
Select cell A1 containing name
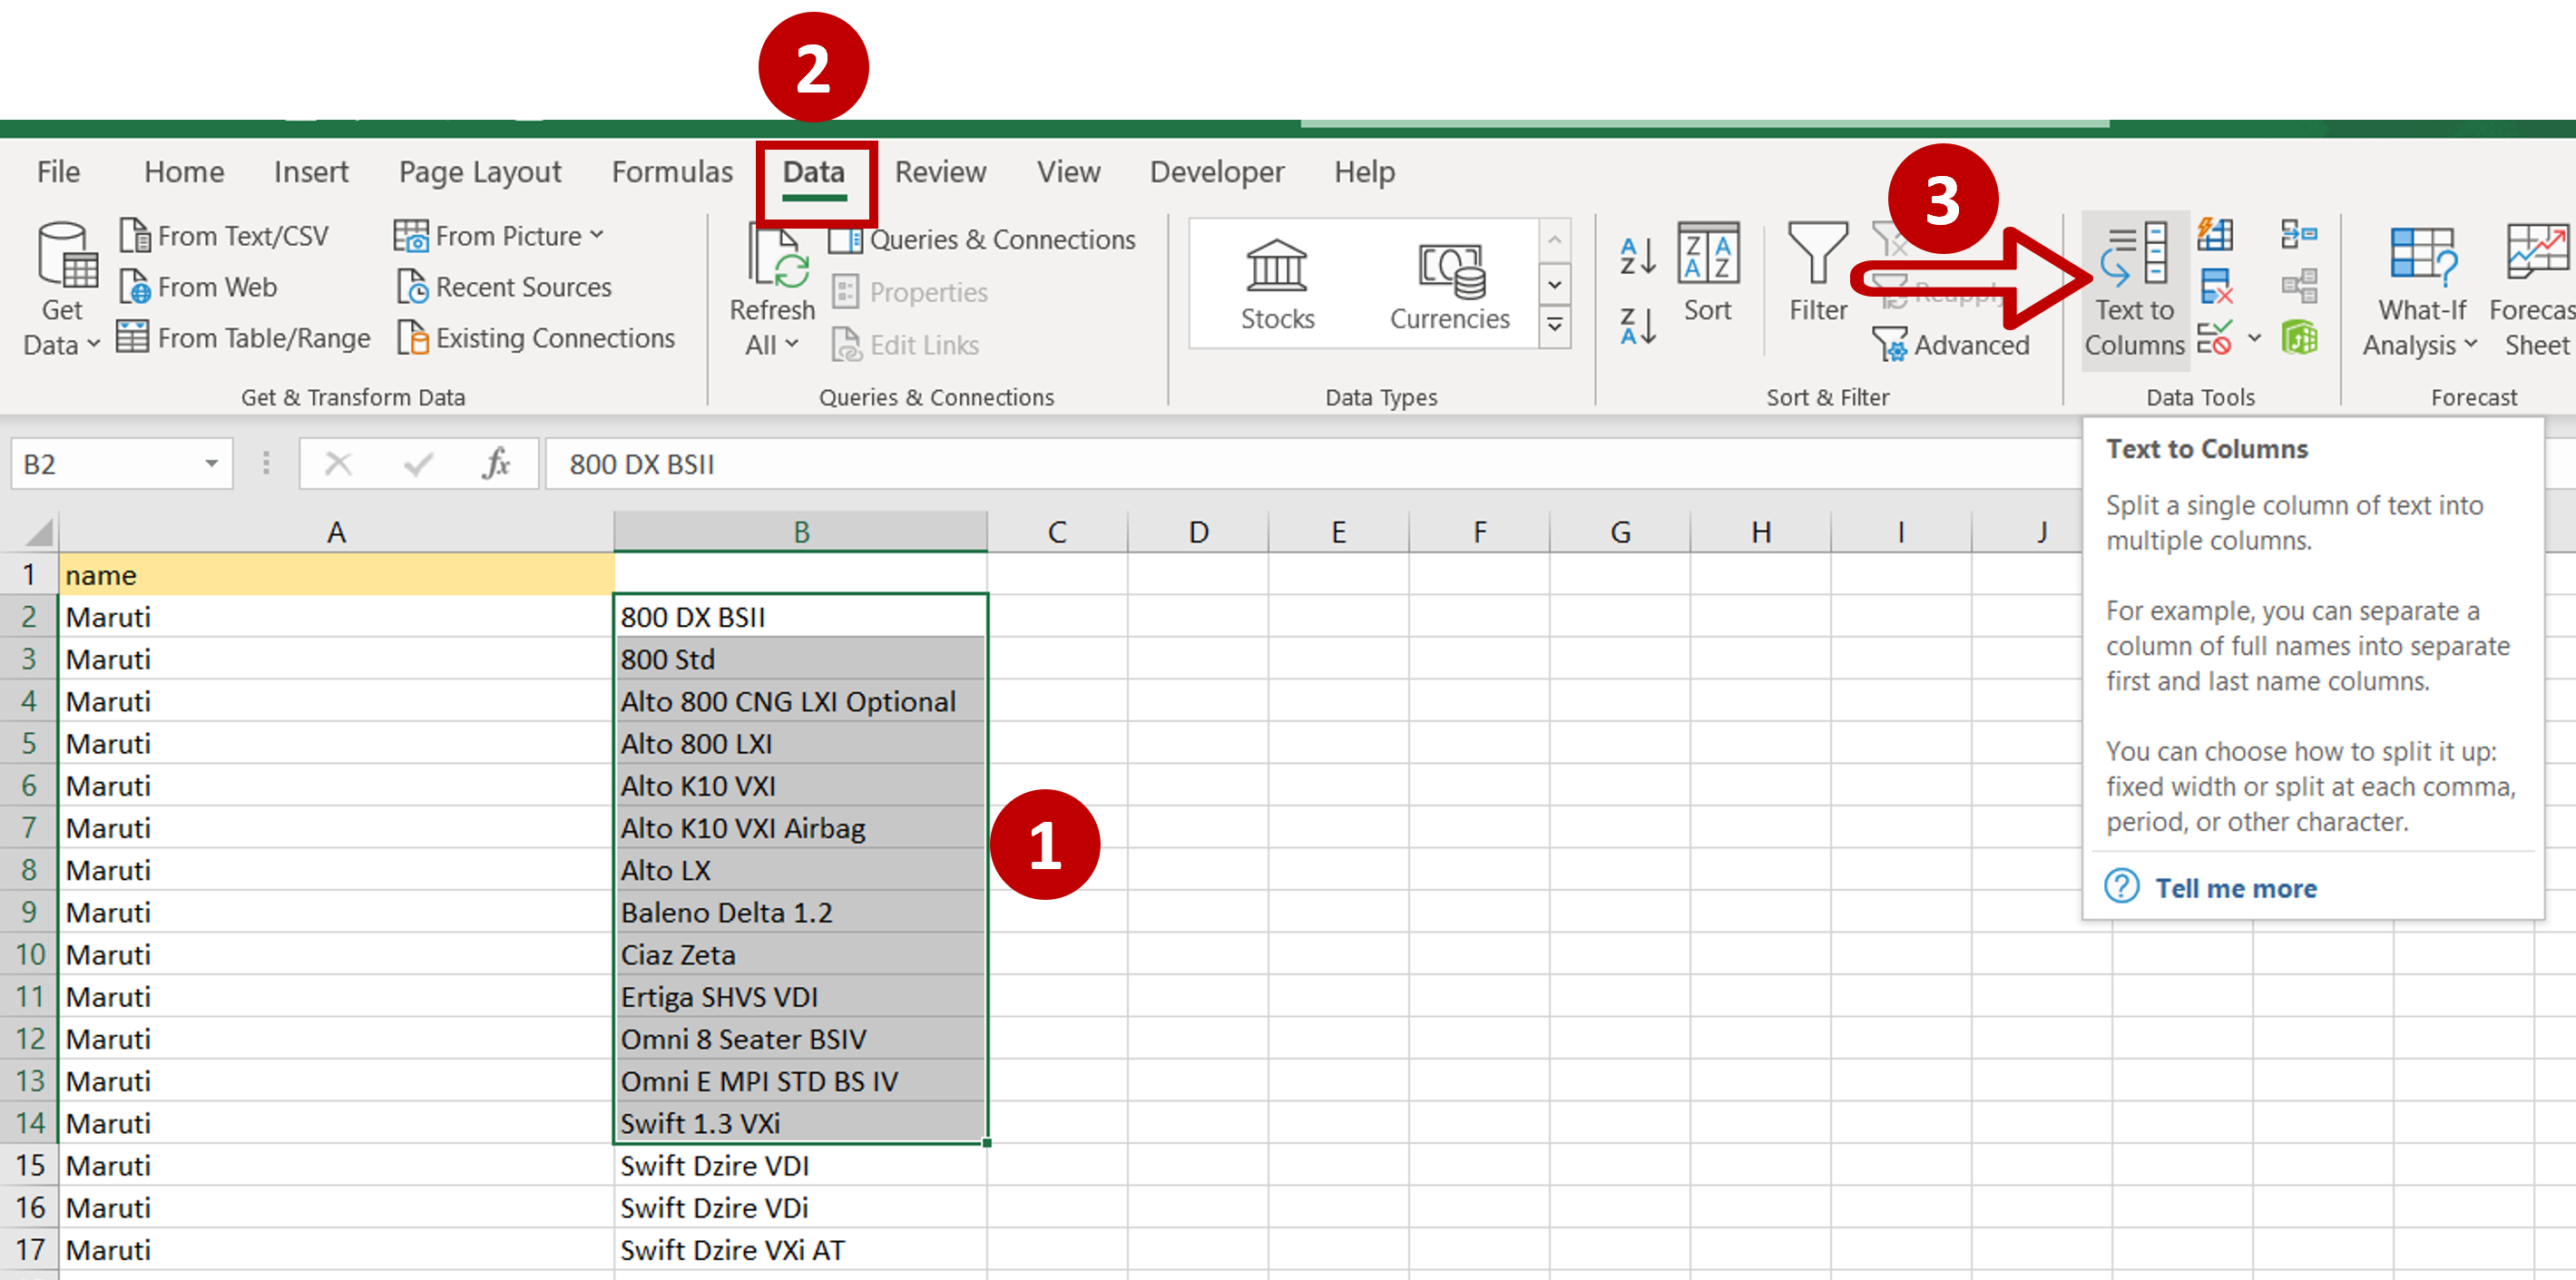coord(336,575)
